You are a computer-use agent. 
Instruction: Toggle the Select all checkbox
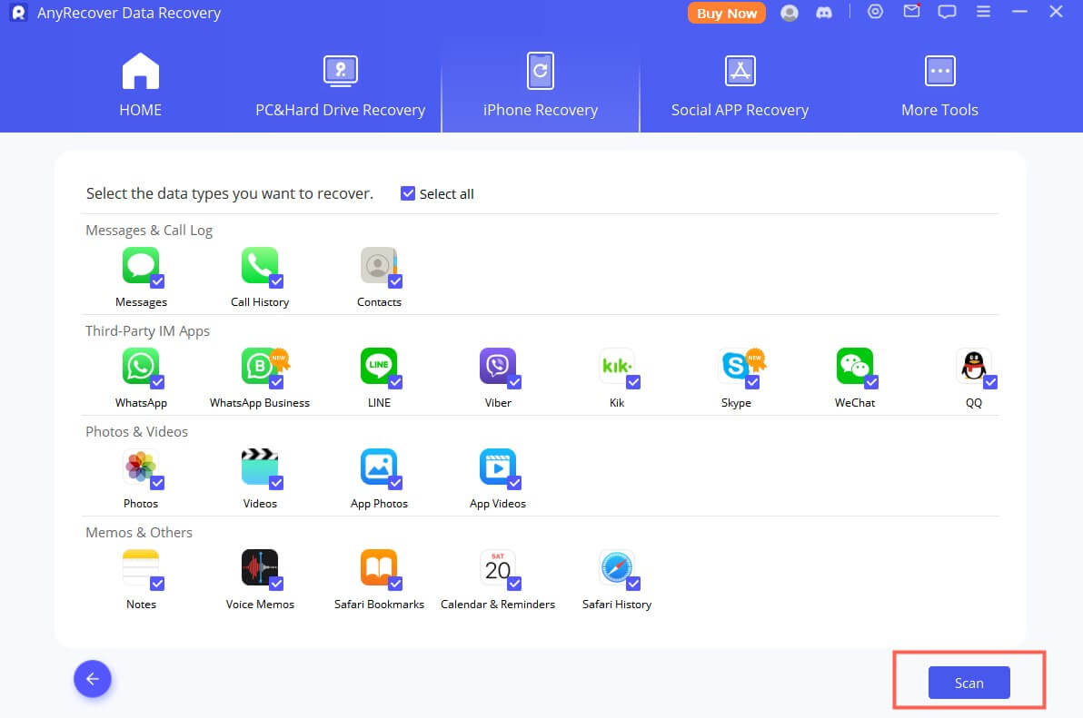tap(408, 193)
